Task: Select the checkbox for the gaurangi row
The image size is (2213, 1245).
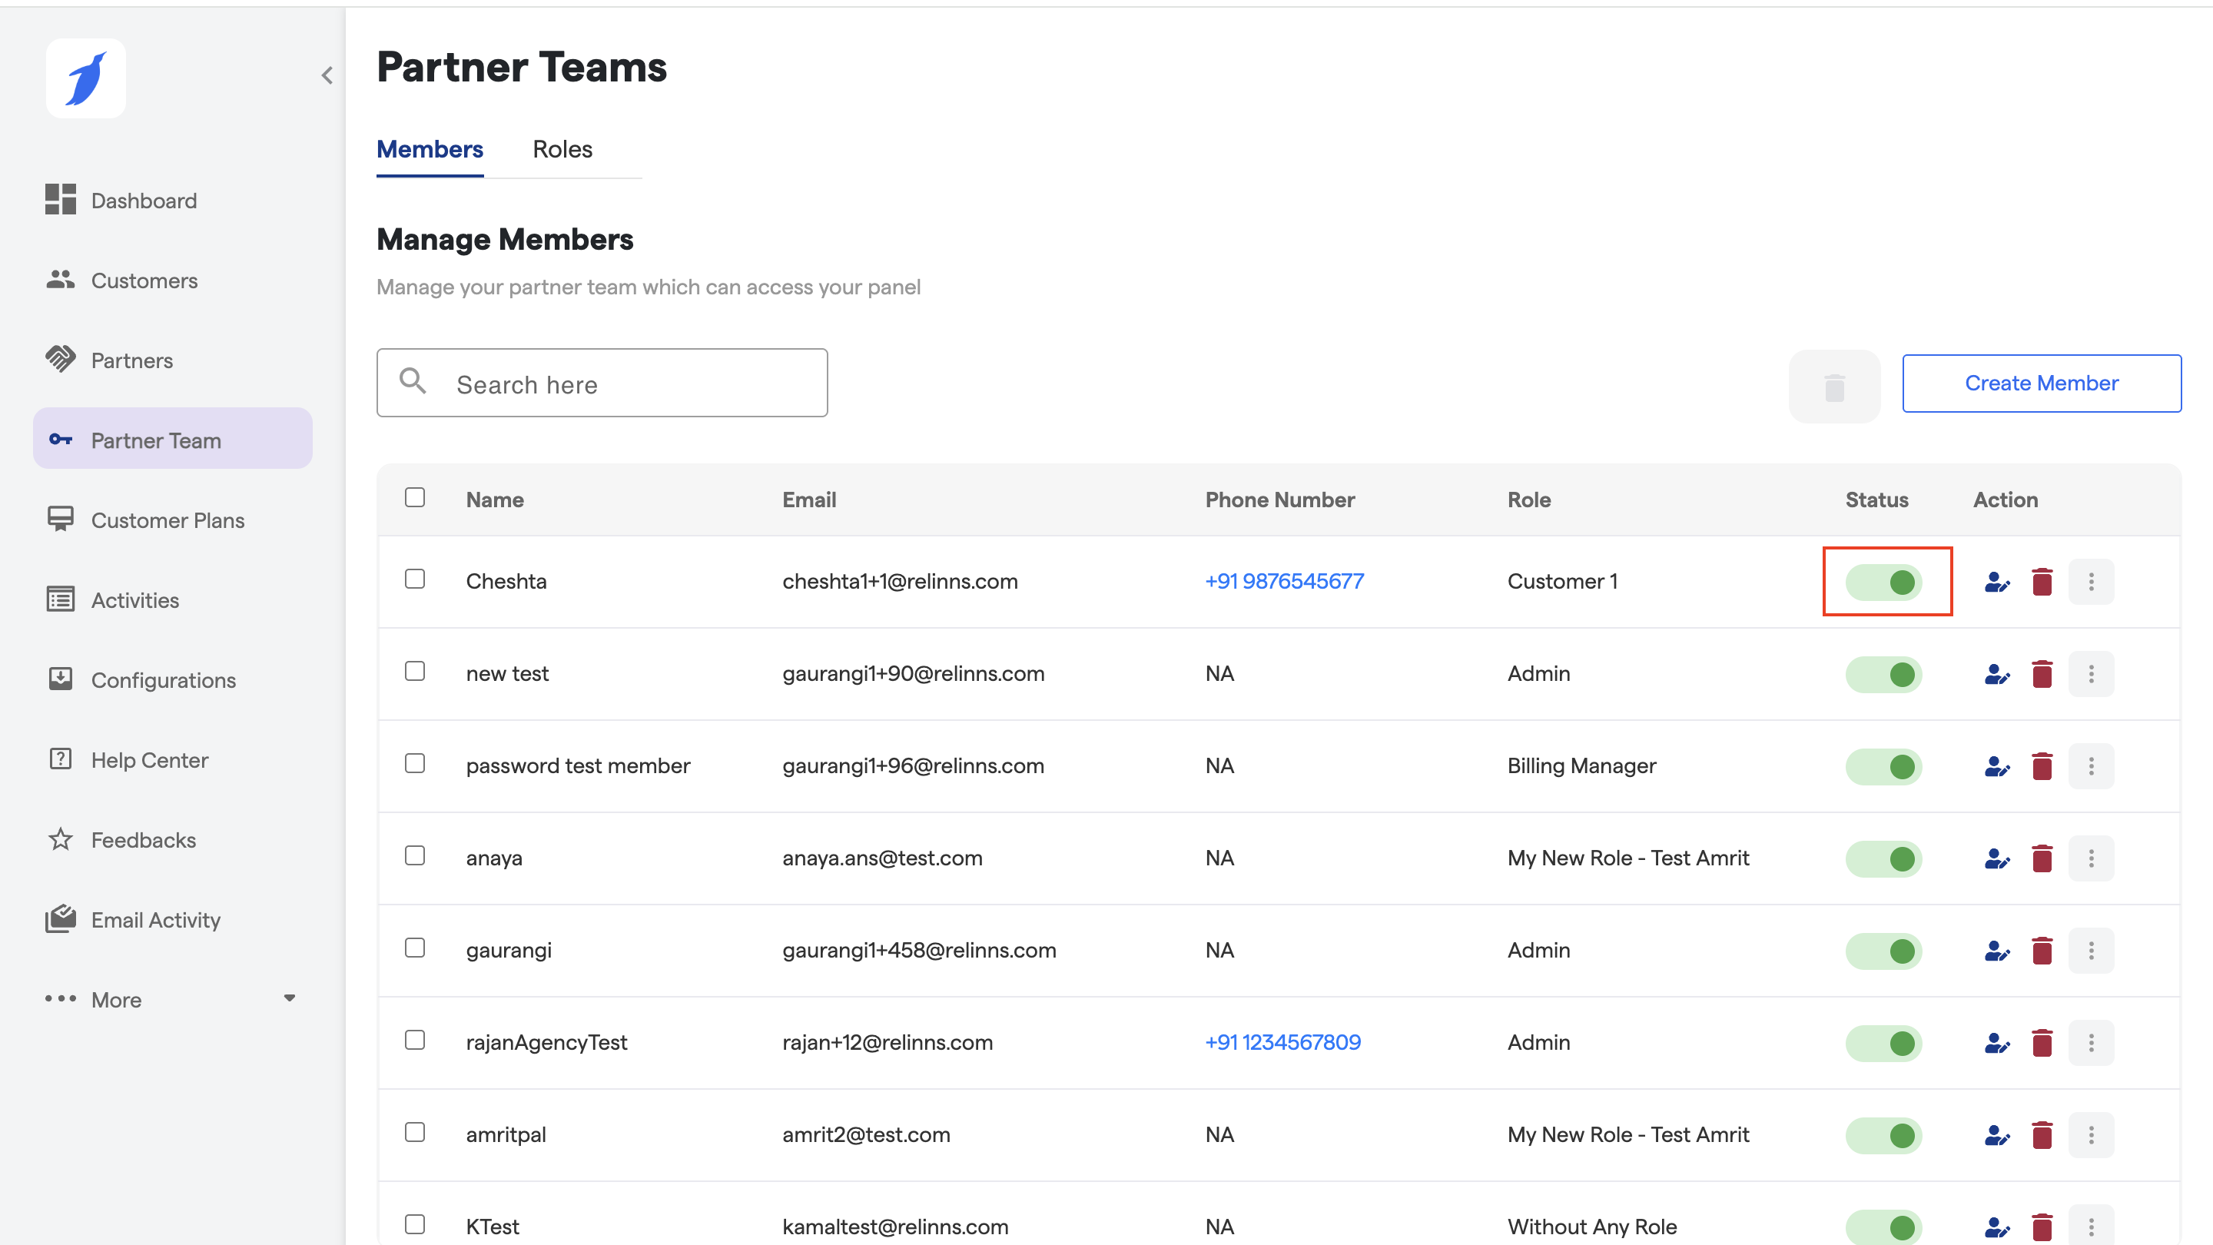Action: 415,948
